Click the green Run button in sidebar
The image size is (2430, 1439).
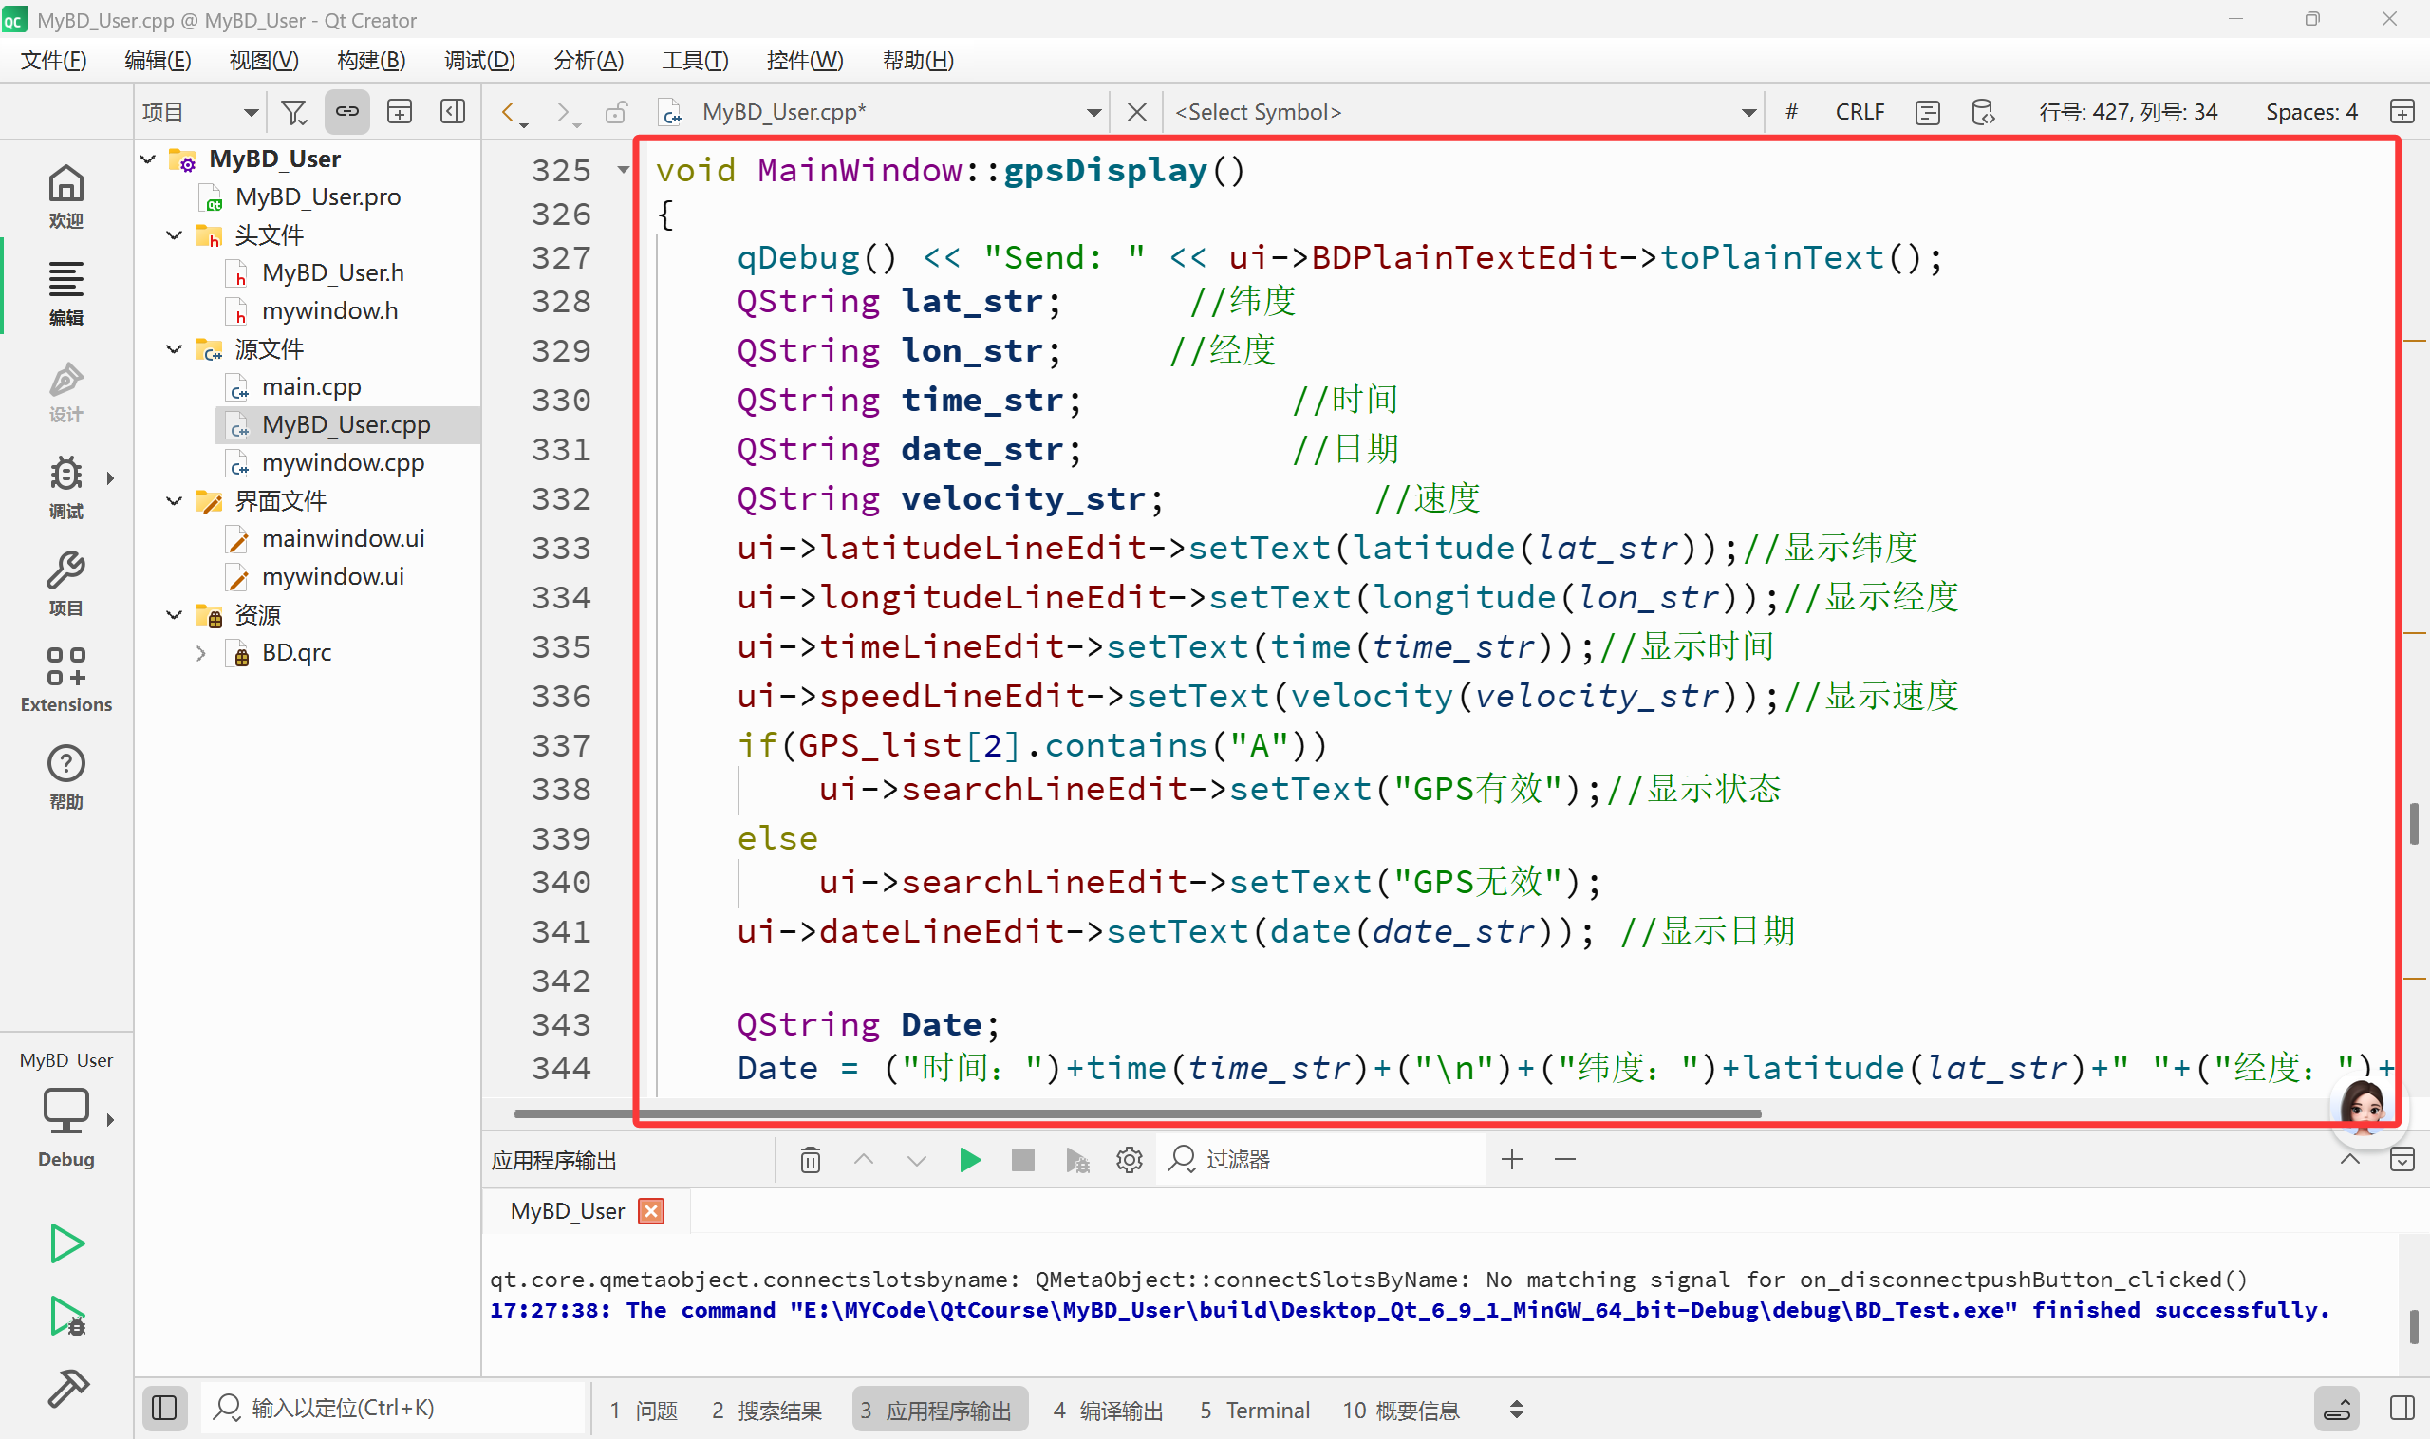pyautogui.click(x=65, y=1243)
